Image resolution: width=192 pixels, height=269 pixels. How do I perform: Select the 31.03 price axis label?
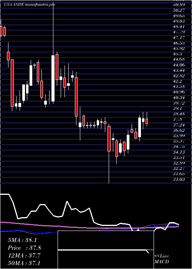[179, 179]
